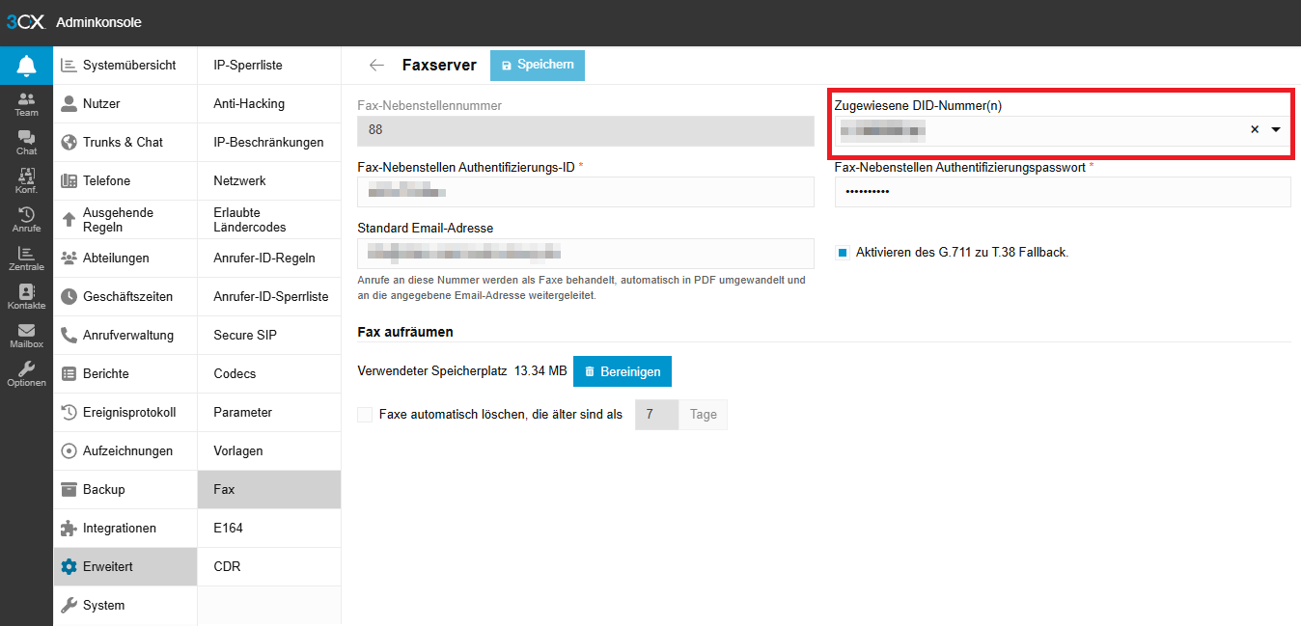This screenshot has width=1301, height=626.
Task: Click the notification bell icon
Action: point(26,66)
